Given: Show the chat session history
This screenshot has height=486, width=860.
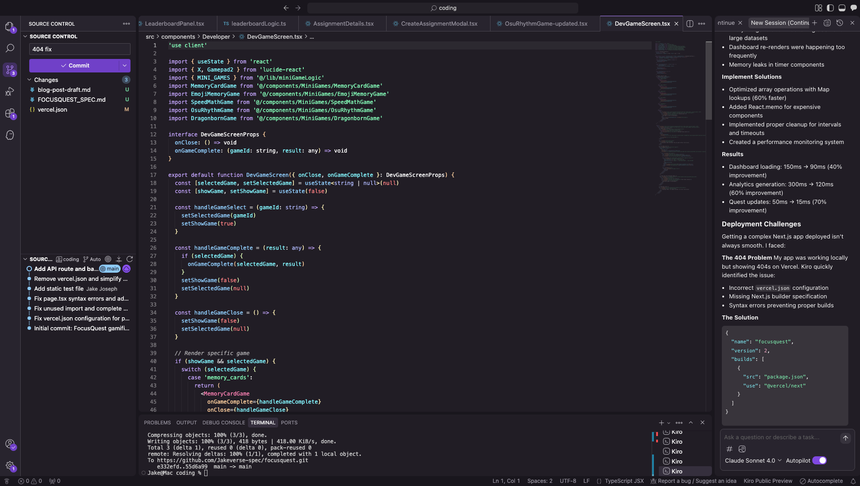Looking at the screenshot, I should coord(840,23).
